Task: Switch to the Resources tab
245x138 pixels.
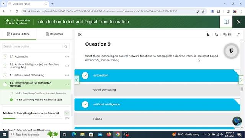Action: pyautogui.click(x=54, y=34)
